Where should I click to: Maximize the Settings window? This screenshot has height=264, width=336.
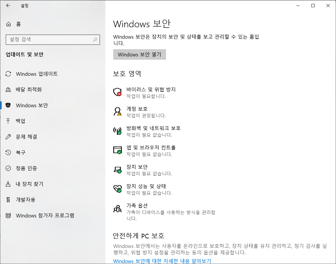(313, 6)
